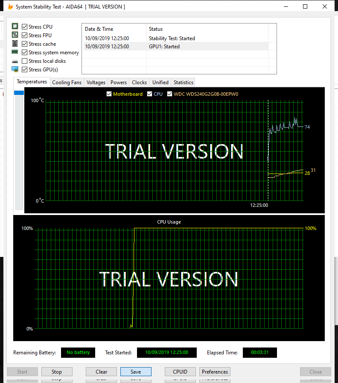
Task: Click the monitor icon beside Stress GPU(s)
Action: pyautogui.click(x=15, y=69)
